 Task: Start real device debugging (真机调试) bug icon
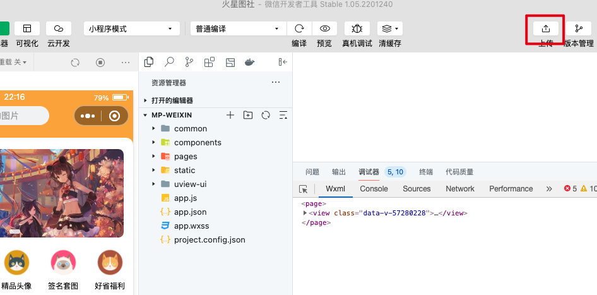(357, 28)
